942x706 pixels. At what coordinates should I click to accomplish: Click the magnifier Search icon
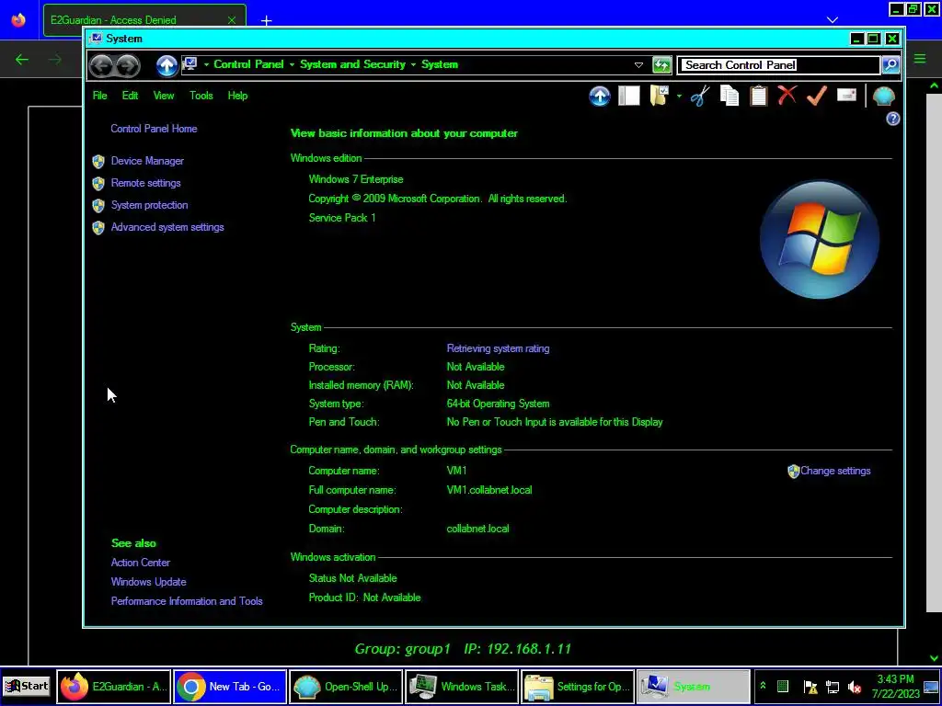890,65
